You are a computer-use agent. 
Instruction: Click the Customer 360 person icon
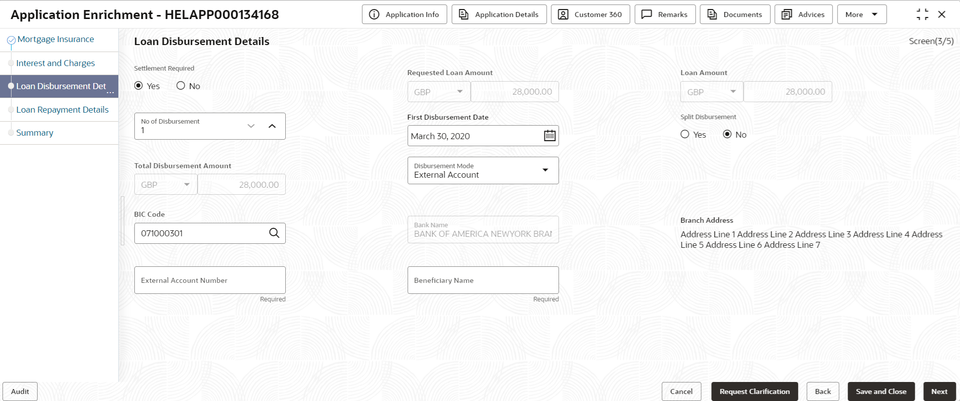[x=563, y=15]
